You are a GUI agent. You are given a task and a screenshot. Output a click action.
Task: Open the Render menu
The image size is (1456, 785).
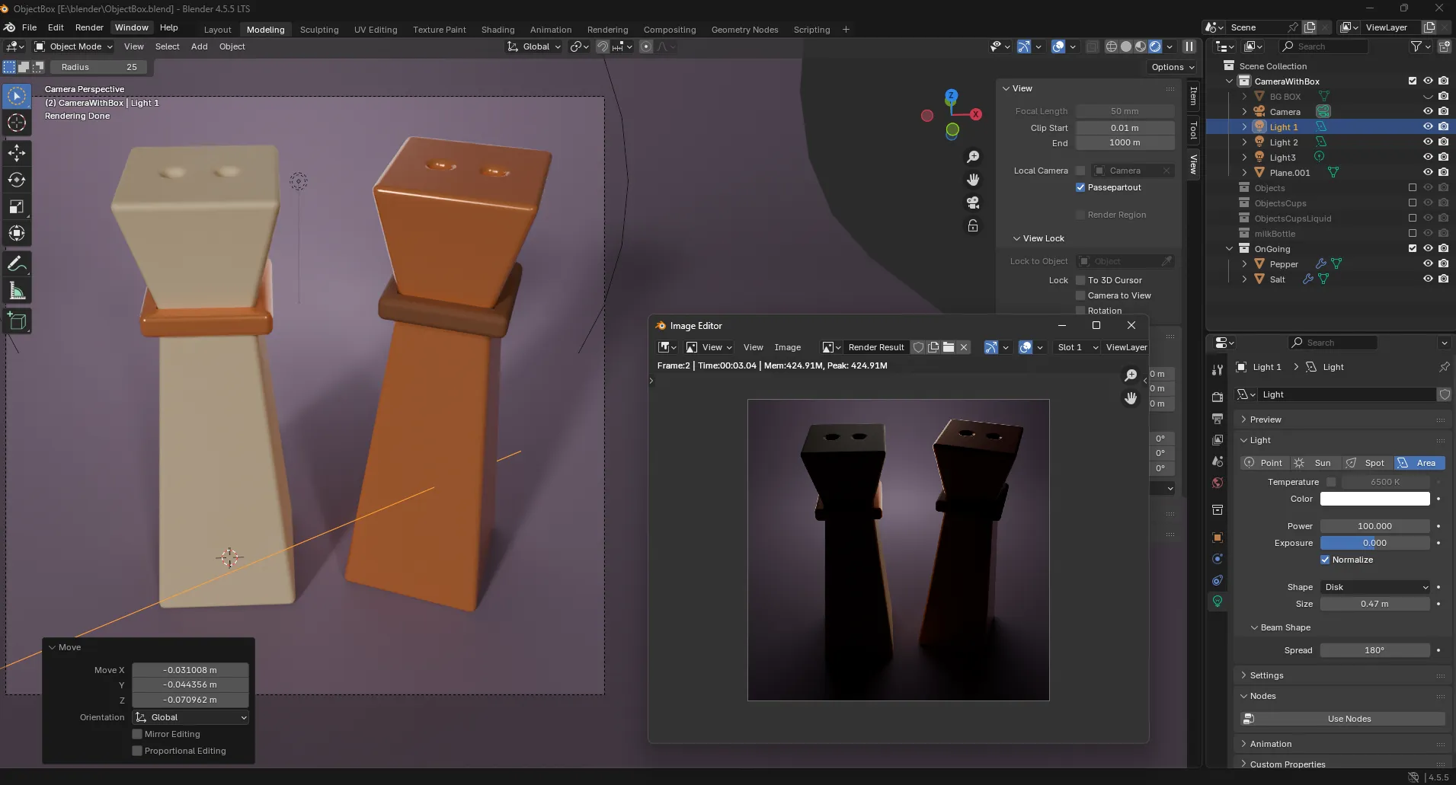pyautogui.click(x=89, y=27)
